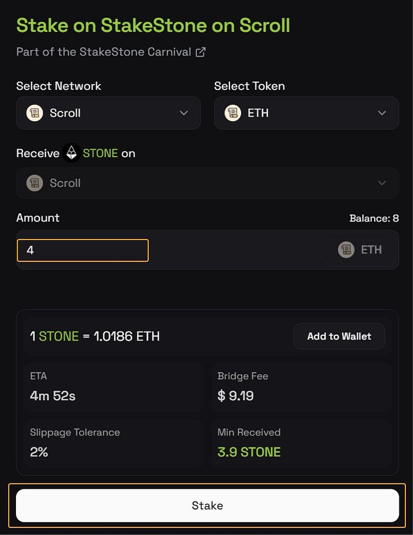
Task: Open Part of the StakeStone Carnival link
Action: (104, 52)
